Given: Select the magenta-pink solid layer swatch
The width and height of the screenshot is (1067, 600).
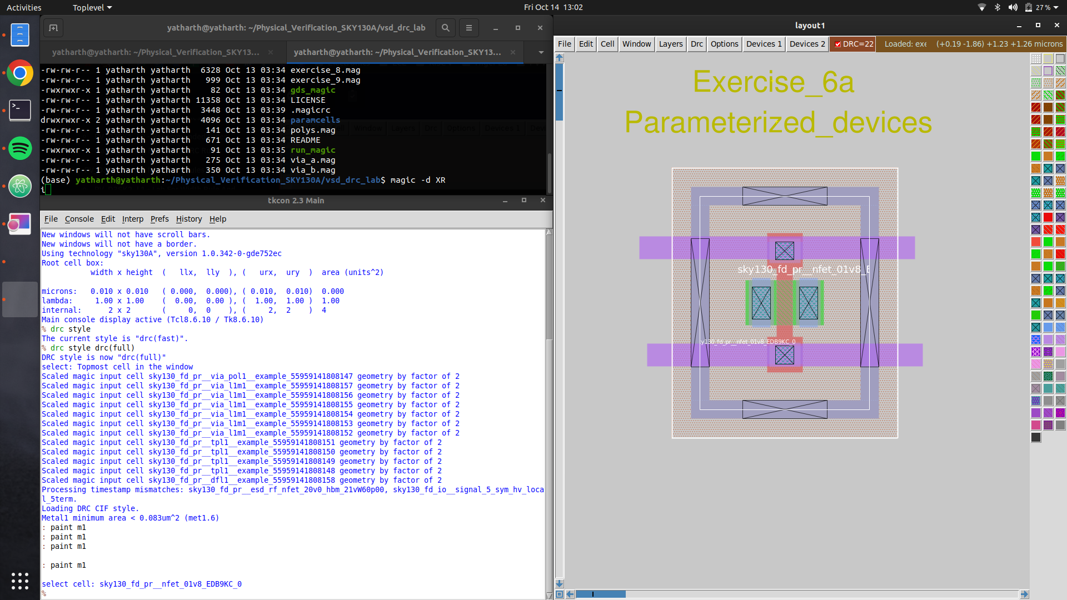Looking at the screenshot, I should (x=1036, y=425).
